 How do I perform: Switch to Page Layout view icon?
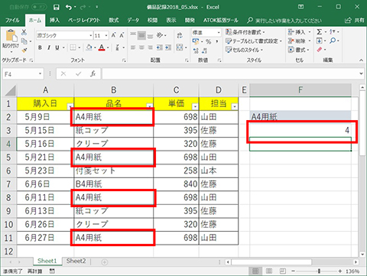(269, 271)
